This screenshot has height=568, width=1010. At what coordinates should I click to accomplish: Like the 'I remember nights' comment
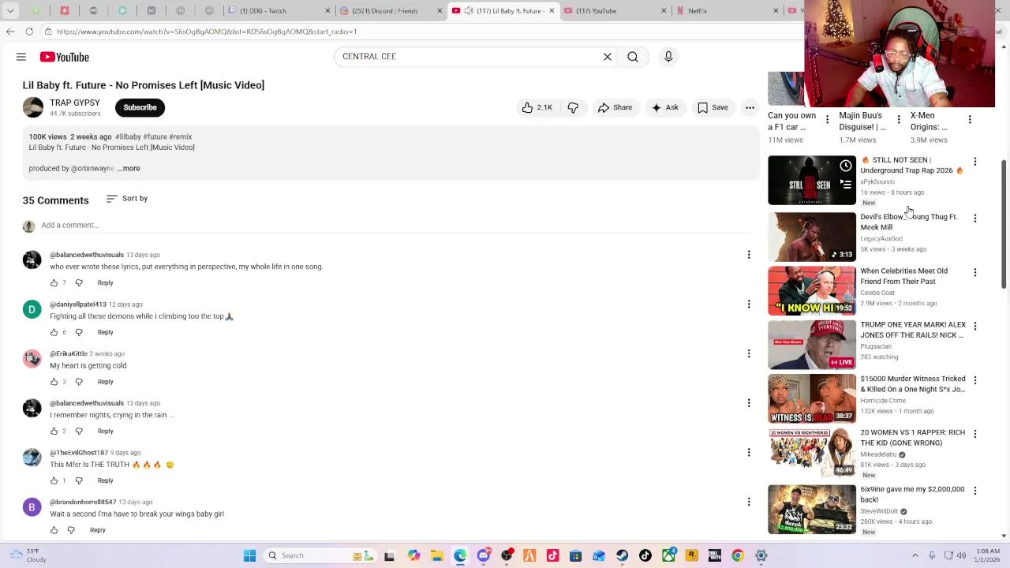tap(54, 431)
